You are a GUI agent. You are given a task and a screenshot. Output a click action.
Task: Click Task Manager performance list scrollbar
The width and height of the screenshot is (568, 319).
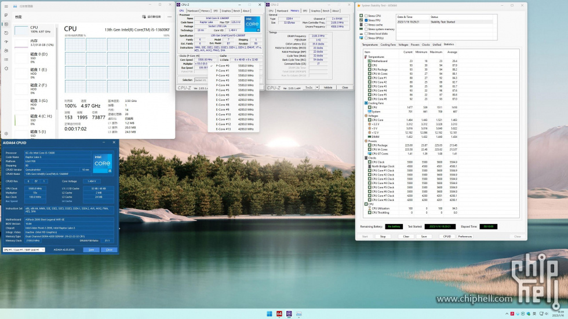[57, 69]
